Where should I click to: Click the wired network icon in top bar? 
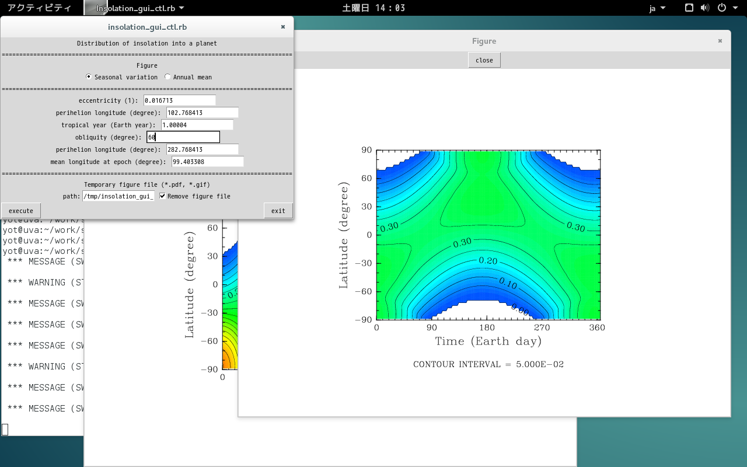[x=689, y=8]
